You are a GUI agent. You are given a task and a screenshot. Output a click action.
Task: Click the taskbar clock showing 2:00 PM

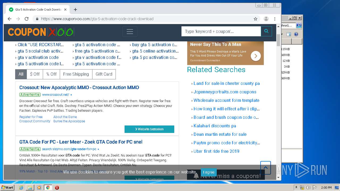click(x=326, y=188)
